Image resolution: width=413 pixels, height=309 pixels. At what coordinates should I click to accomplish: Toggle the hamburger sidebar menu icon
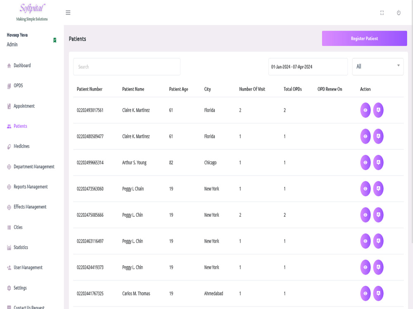point(68,13)
